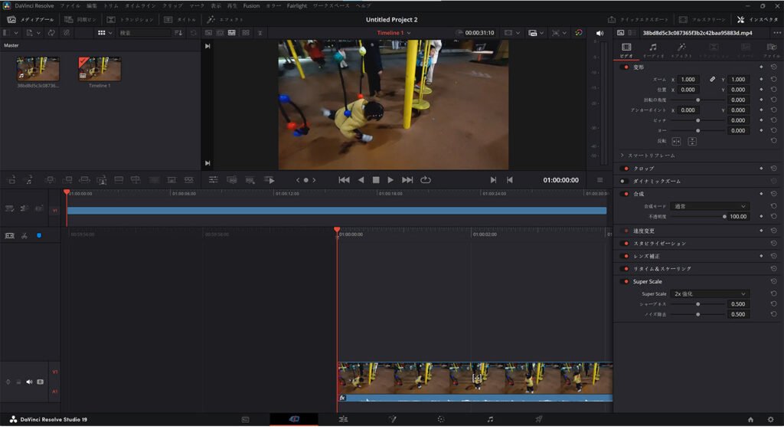Adjust the Noise Reduction slider under Super Scale
784x436 pixels.
pos(698,314)
